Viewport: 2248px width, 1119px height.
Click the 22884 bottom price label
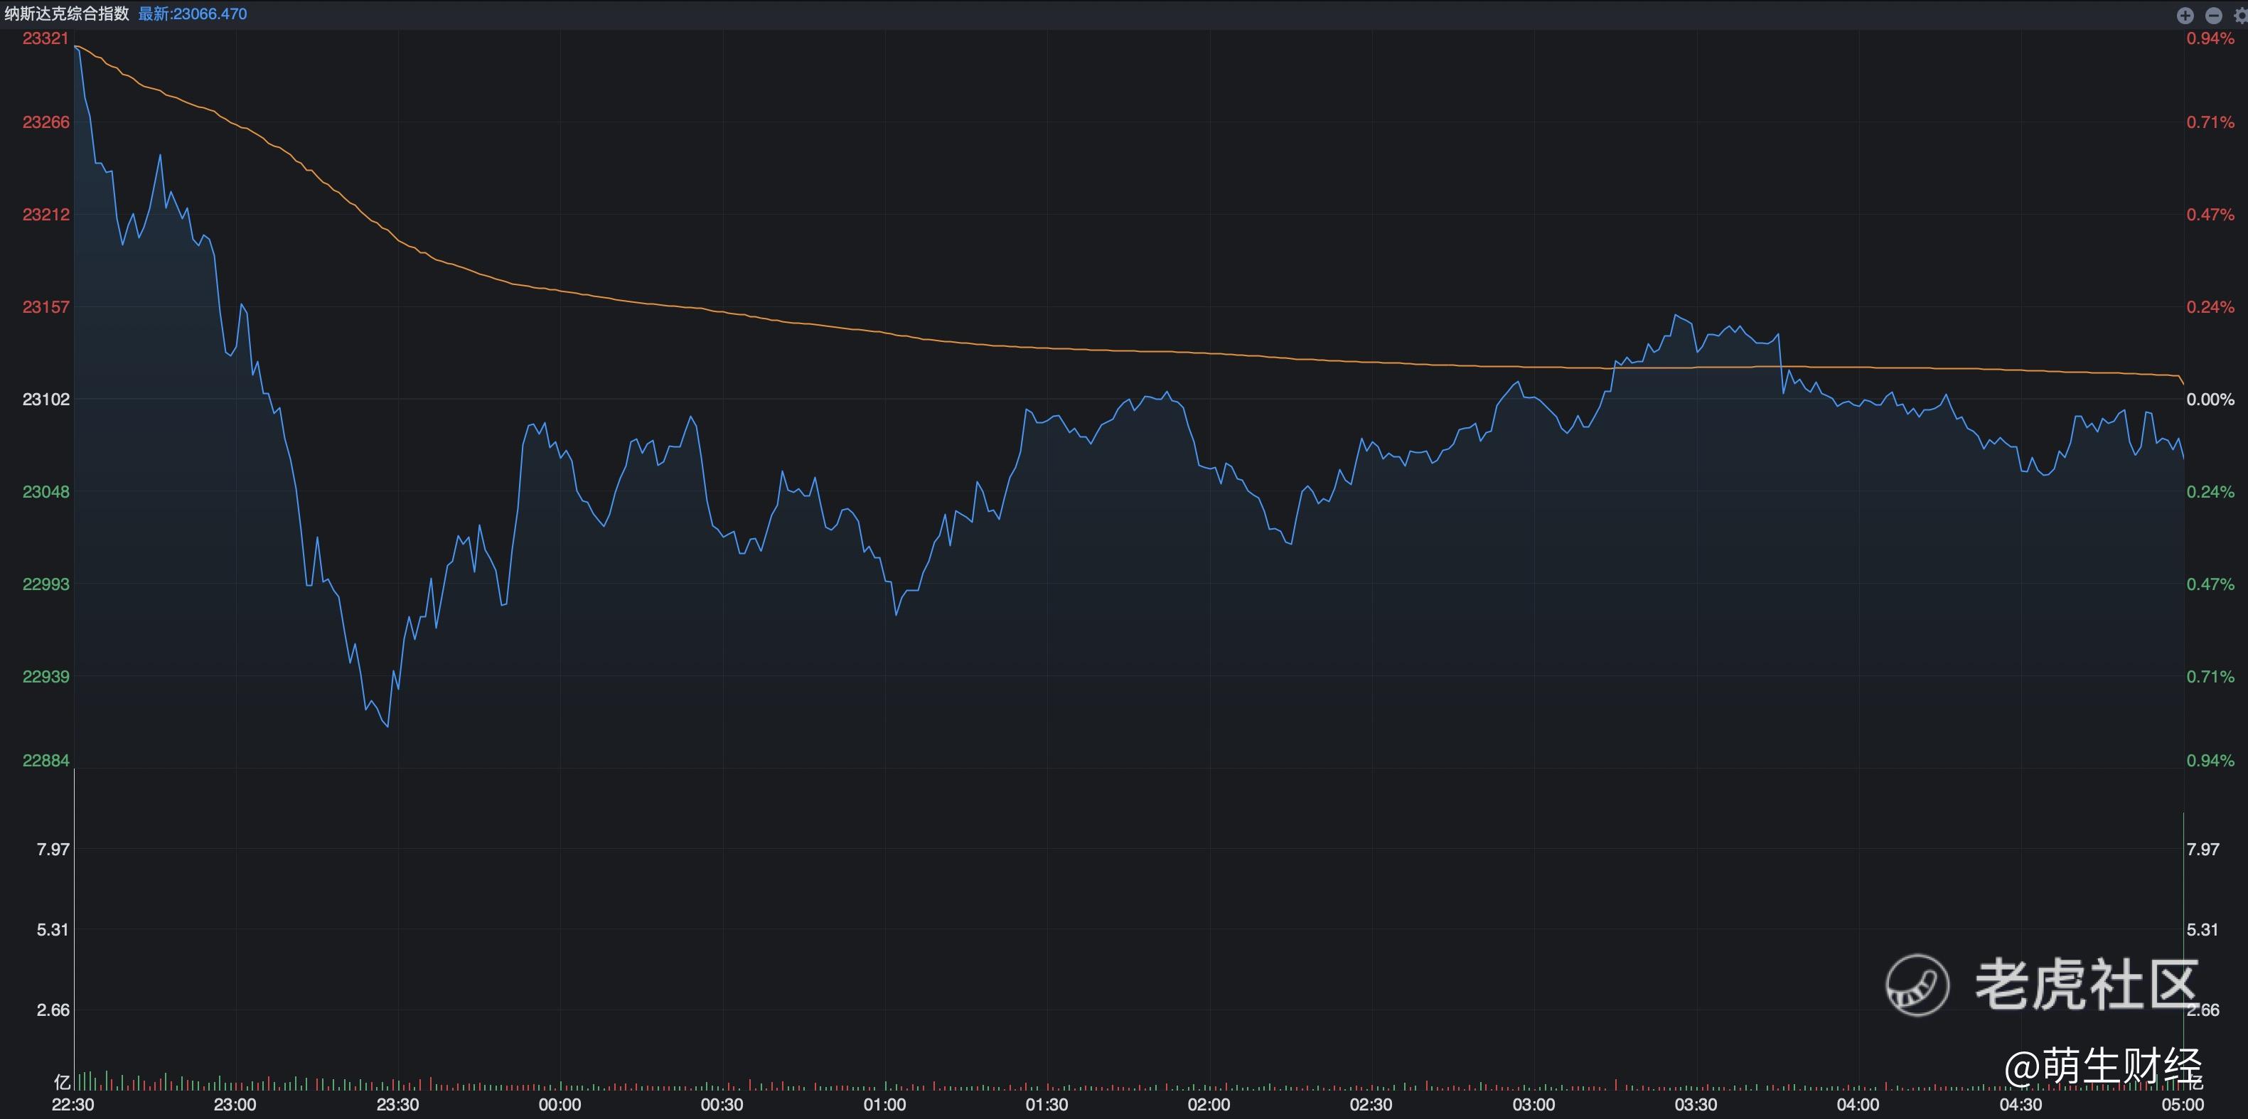(x=46, y=760)
